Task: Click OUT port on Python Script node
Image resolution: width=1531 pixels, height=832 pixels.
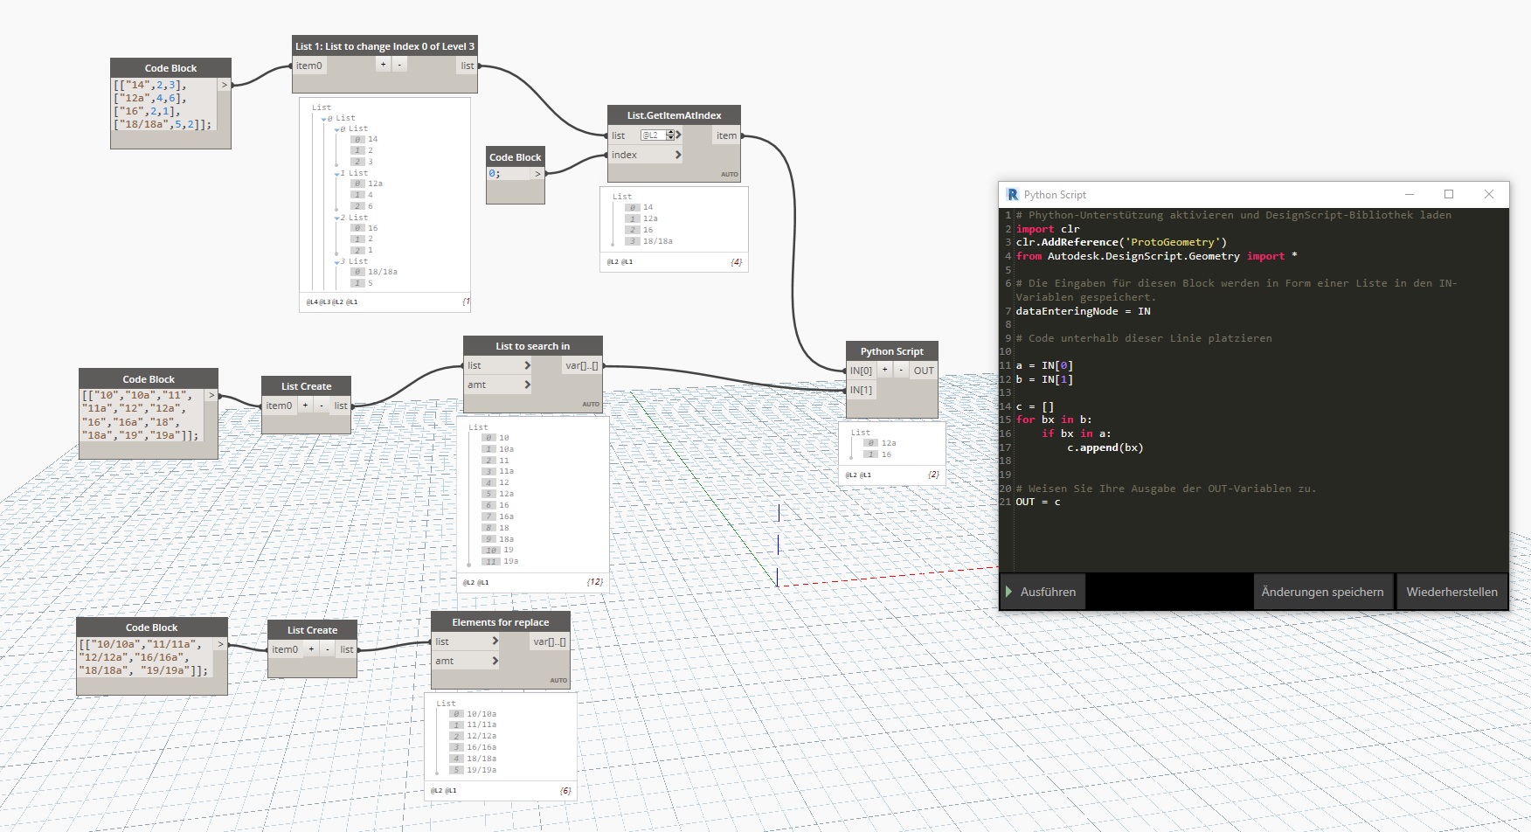Action: coord(924,371)
